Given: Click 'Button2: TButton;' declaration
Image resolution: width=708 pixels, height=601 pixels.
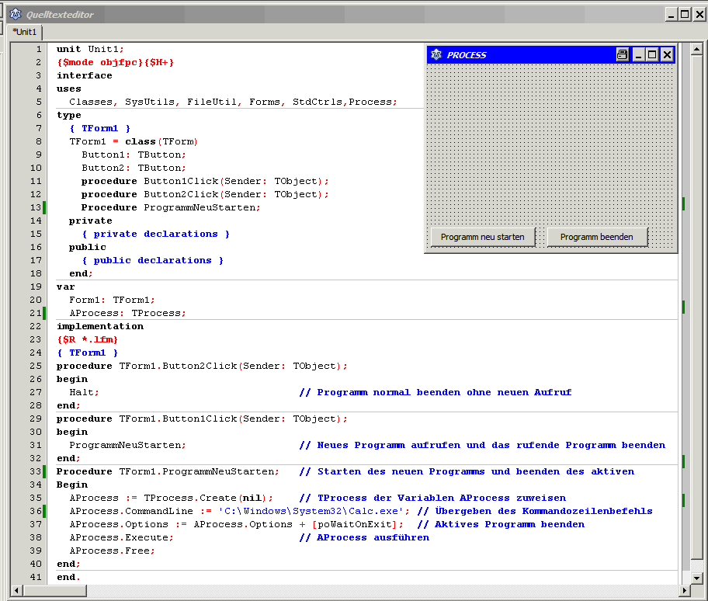Looking at the screenshot, I should tap(134, 168).
